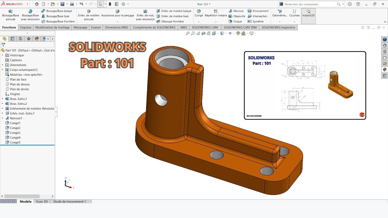Screen dimensions: 388x218
Task: Select the Symétrie mirror tool
Action: pyautogui.click(x=256, y=21)
